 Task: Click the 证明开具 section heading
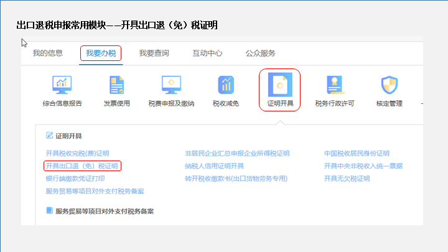[68, 136]
